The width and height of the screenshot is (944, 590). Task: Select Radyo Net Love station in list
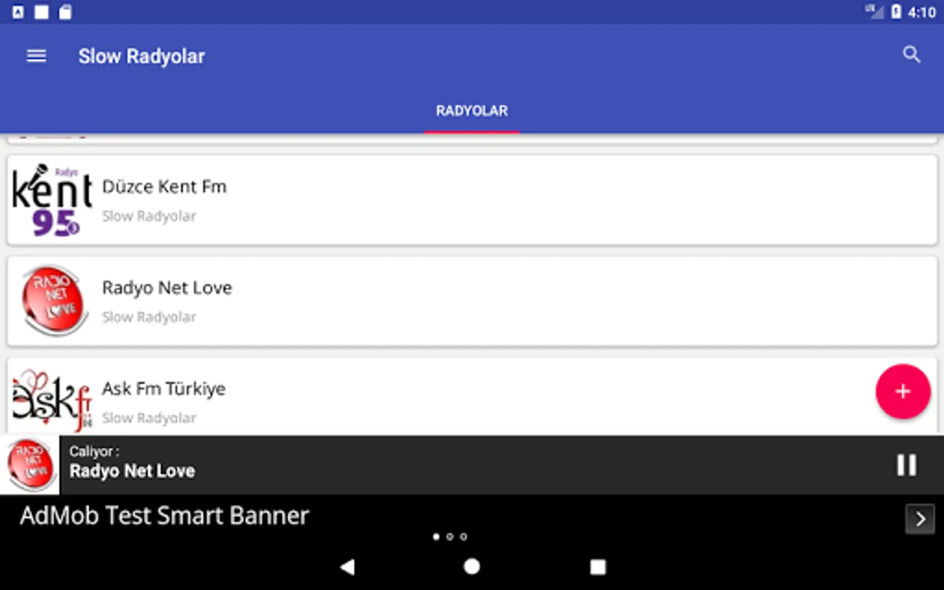[472, 301]
